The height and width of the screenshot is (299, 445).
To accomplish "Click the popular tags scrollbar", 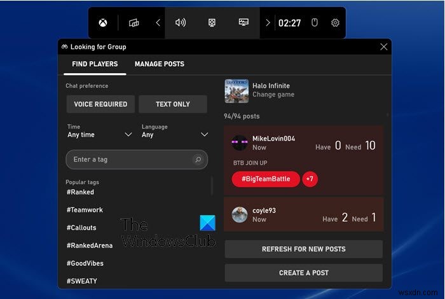I will coord(212,186).
